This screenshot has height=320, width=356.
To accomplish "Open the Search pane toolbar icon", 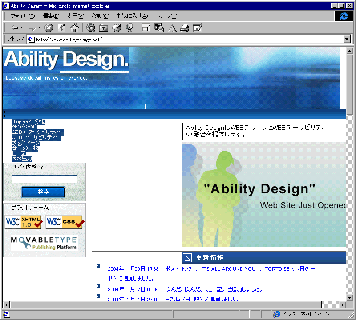I will coord(91,28).
